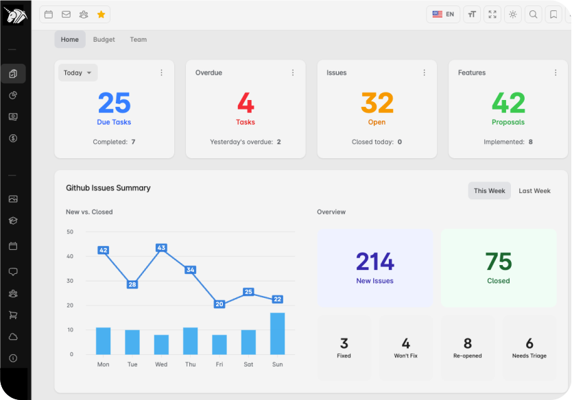Open the Overdue card three-dot menu
The image size is (572, 400).
tap(293, 73)
